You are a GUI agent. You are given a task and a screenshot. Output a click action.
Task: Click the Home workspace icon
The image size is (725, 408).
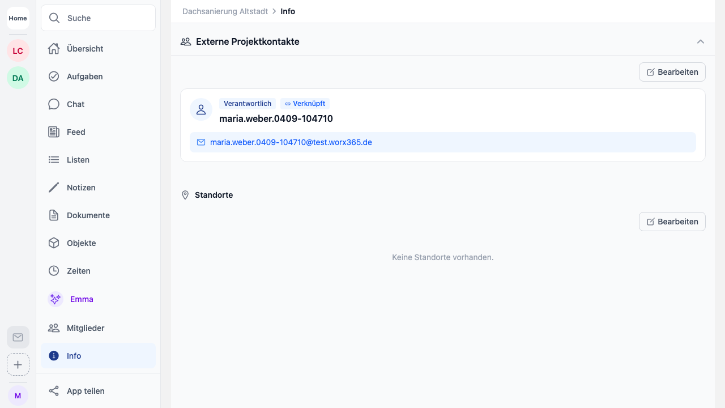coord(18,18)
